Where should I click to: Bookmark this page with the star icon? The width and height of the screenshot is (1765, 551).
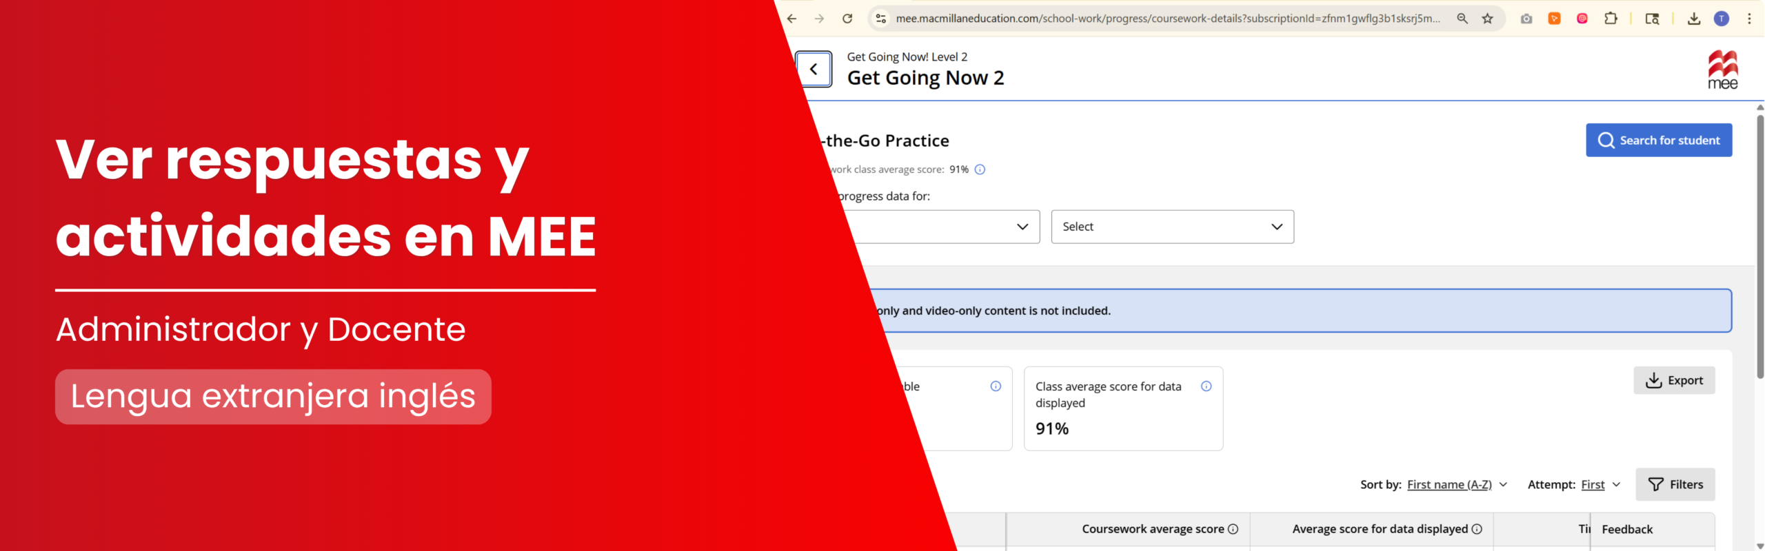pyautogui.click(x=1488, y=19)
